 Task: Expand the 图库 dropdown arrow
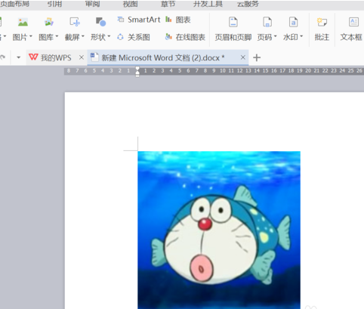(x=57, y=37)
